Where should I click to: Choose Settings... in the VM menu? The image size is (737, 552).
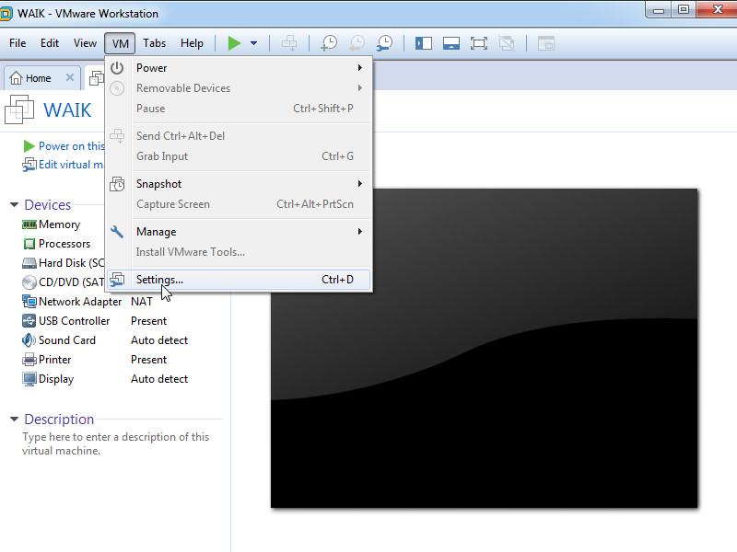[x=240, y=280]
